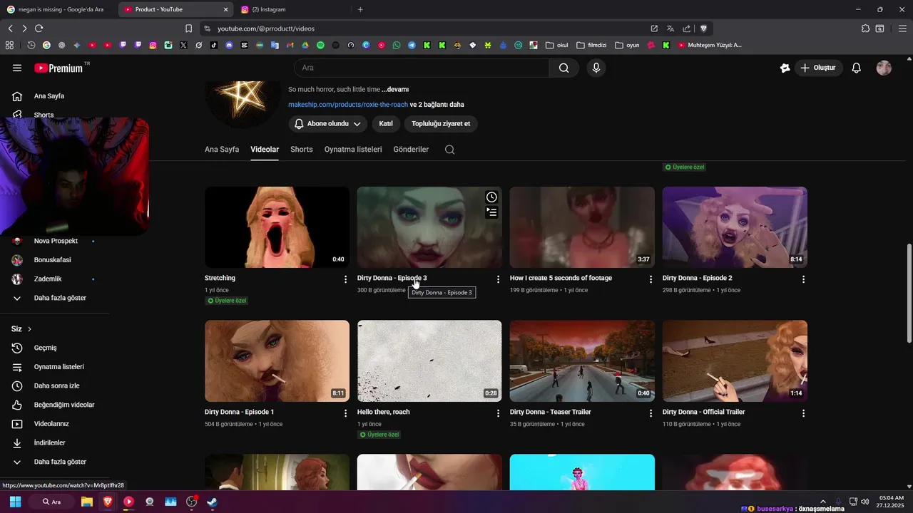Screen dimensions: 913x513
Task: Expand Daha fazla göster under İndirilenler
Action: 60,462
